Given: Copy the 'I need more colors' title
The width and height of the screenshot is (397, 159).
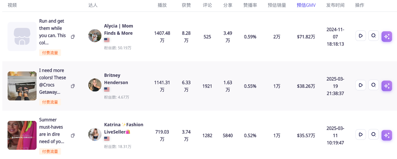Looking at the screenshot, I should [73, 86].
